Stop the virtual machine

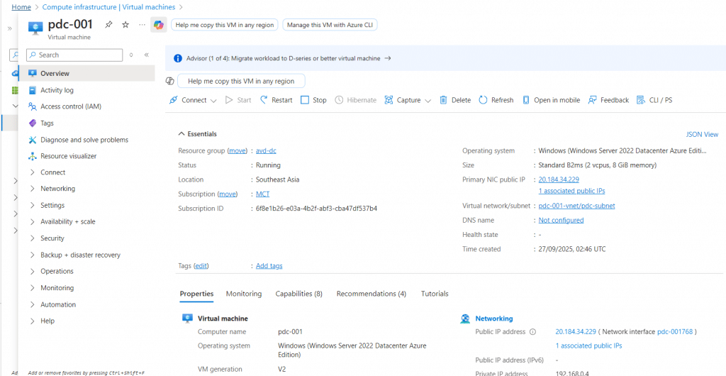click(313, 100)
